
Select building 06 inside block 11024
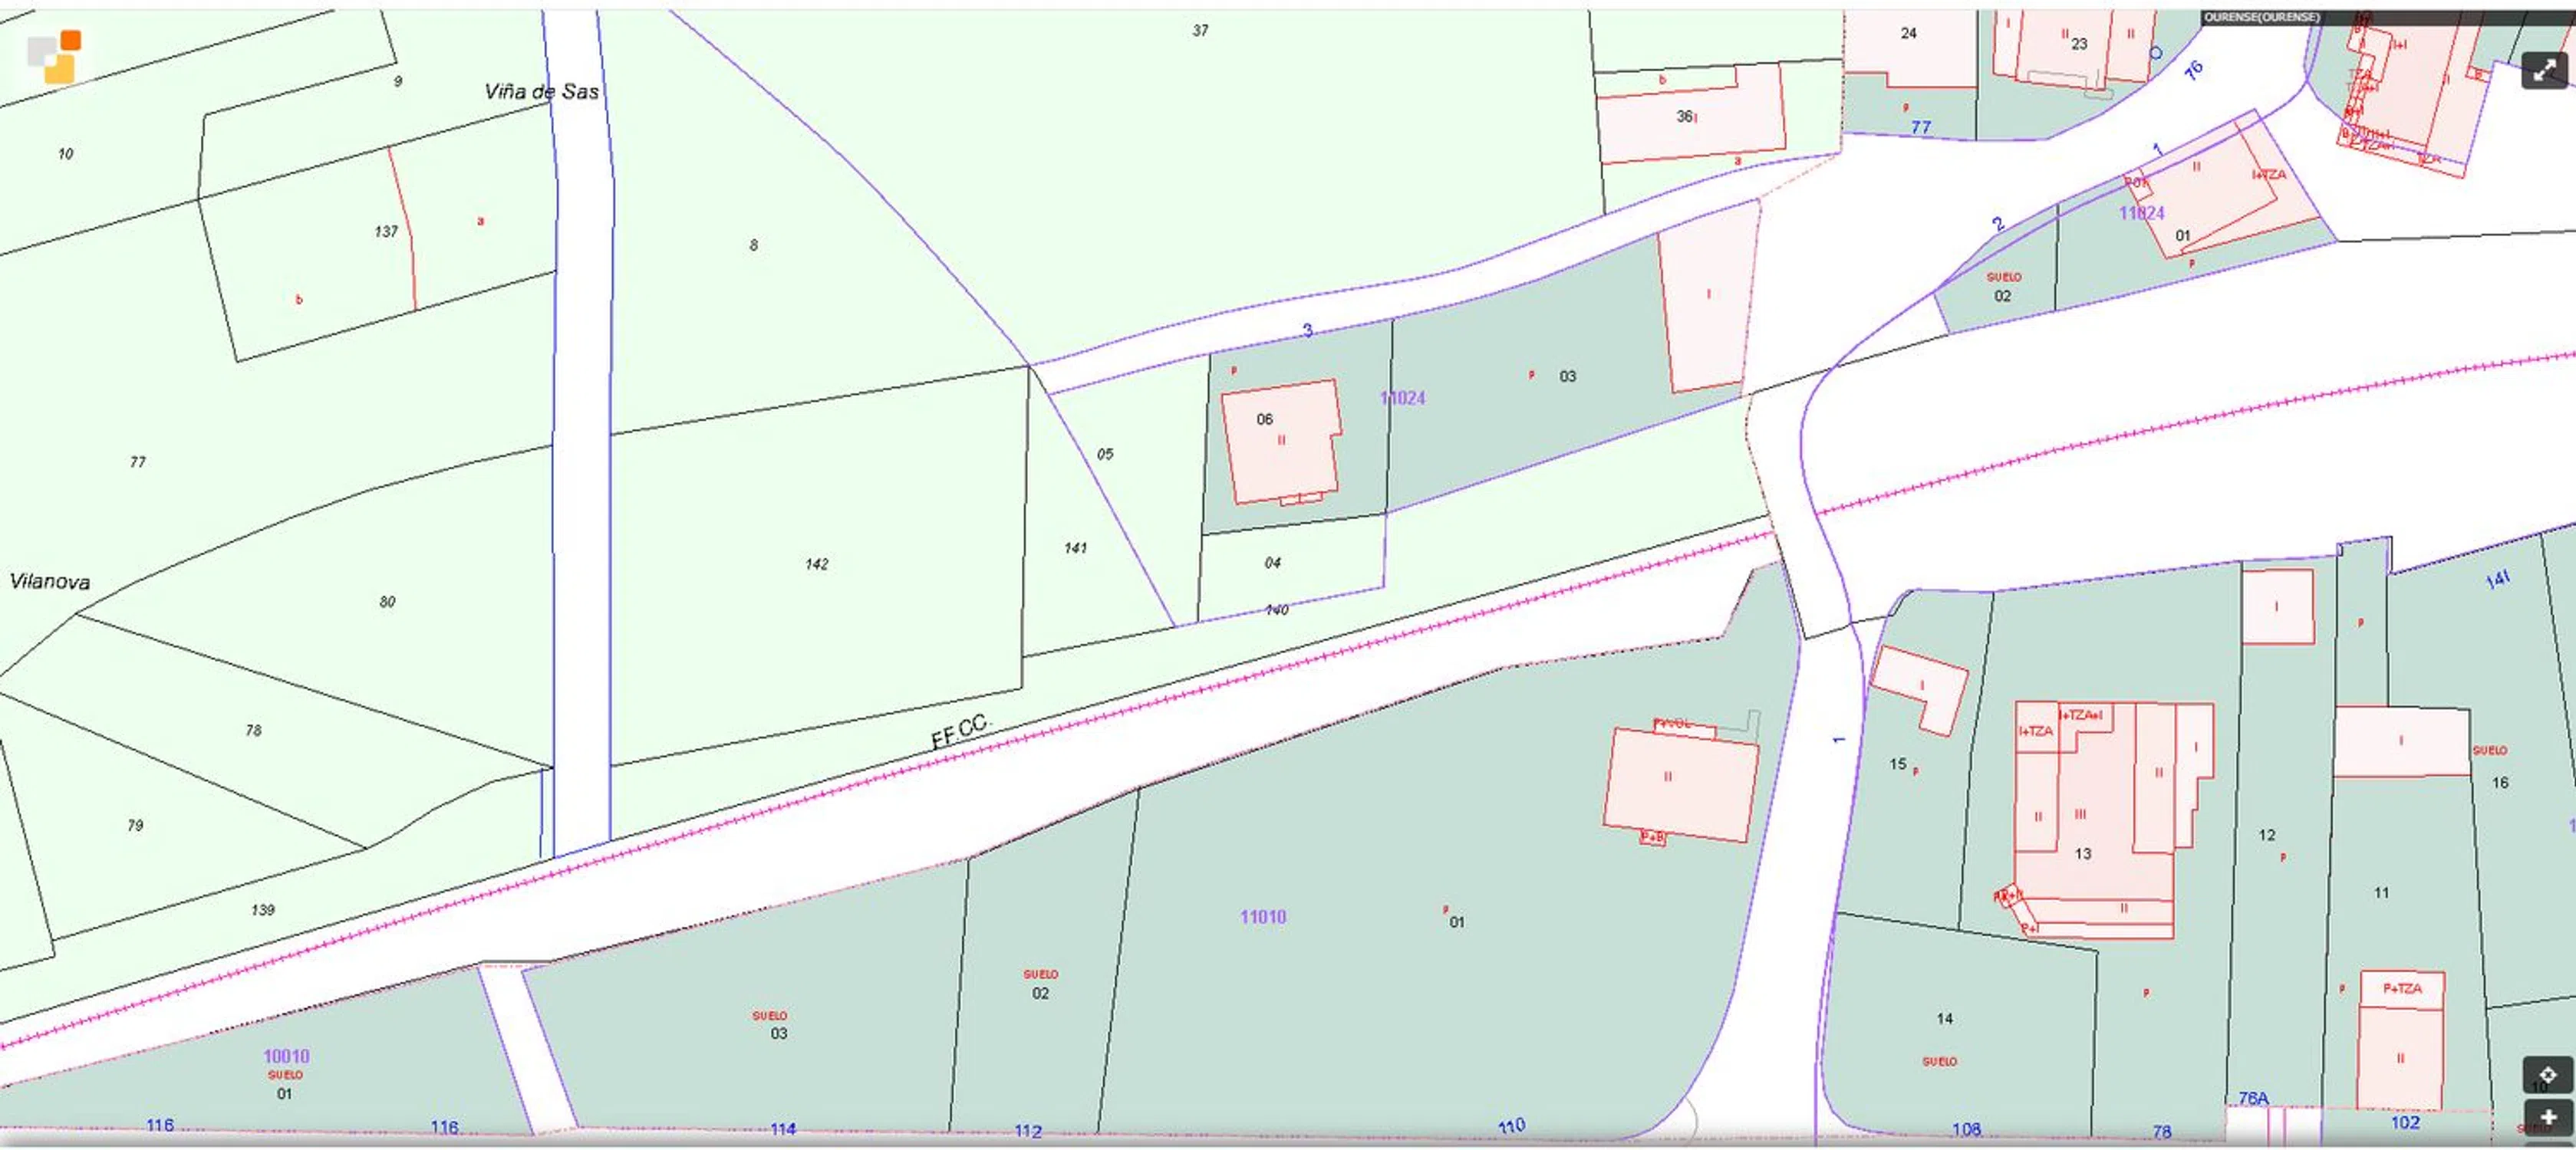click(1280, 439)
